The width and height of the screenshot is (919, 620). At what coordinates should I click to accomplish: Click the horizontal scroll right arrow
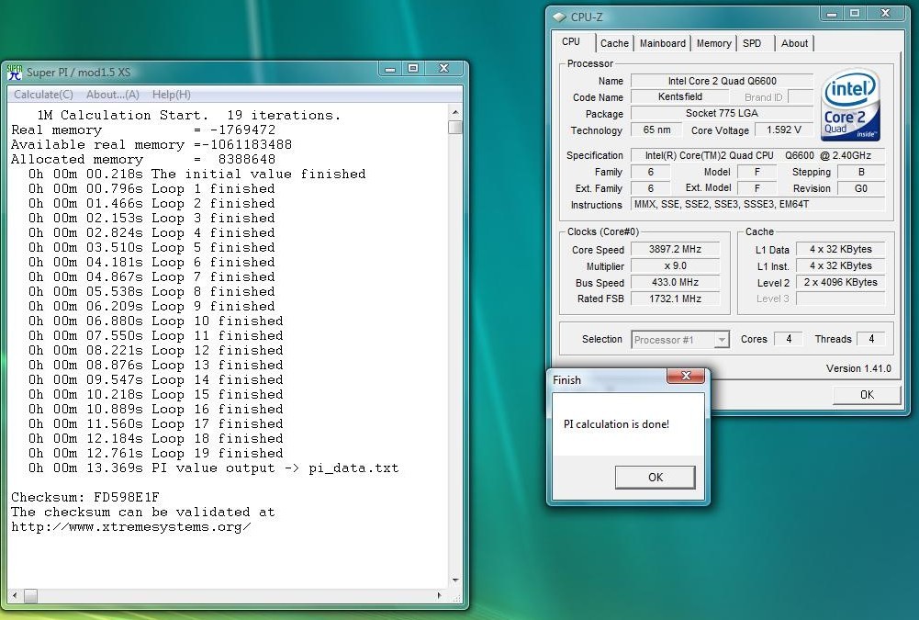[x=440, y=595]
